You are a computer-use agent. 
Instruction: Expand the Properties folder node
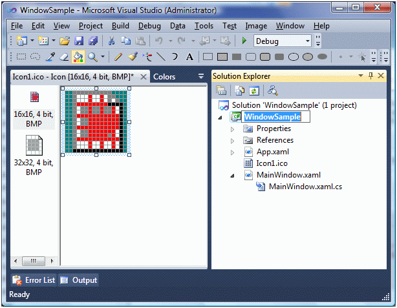click(x=232, y=130)
